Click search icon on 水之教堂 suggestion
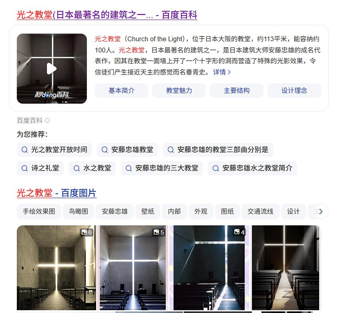The height and width of the screenshot is (313, 352). coord(76,168)
